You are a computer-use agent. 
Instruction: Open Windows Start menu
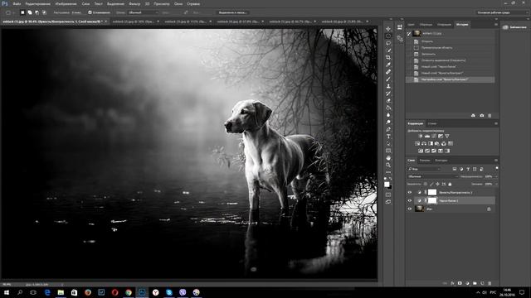coord(7,292)
